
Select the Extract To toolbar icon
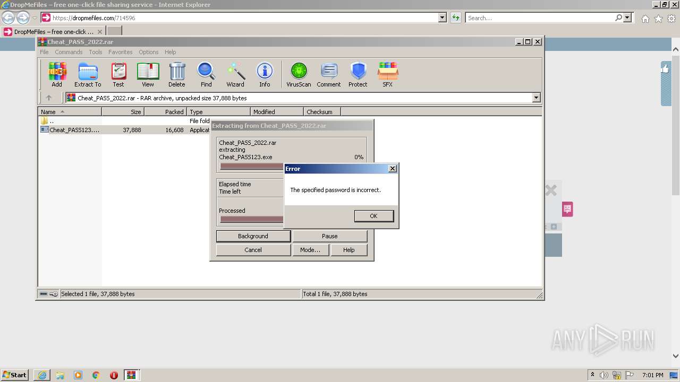[88, 74]
